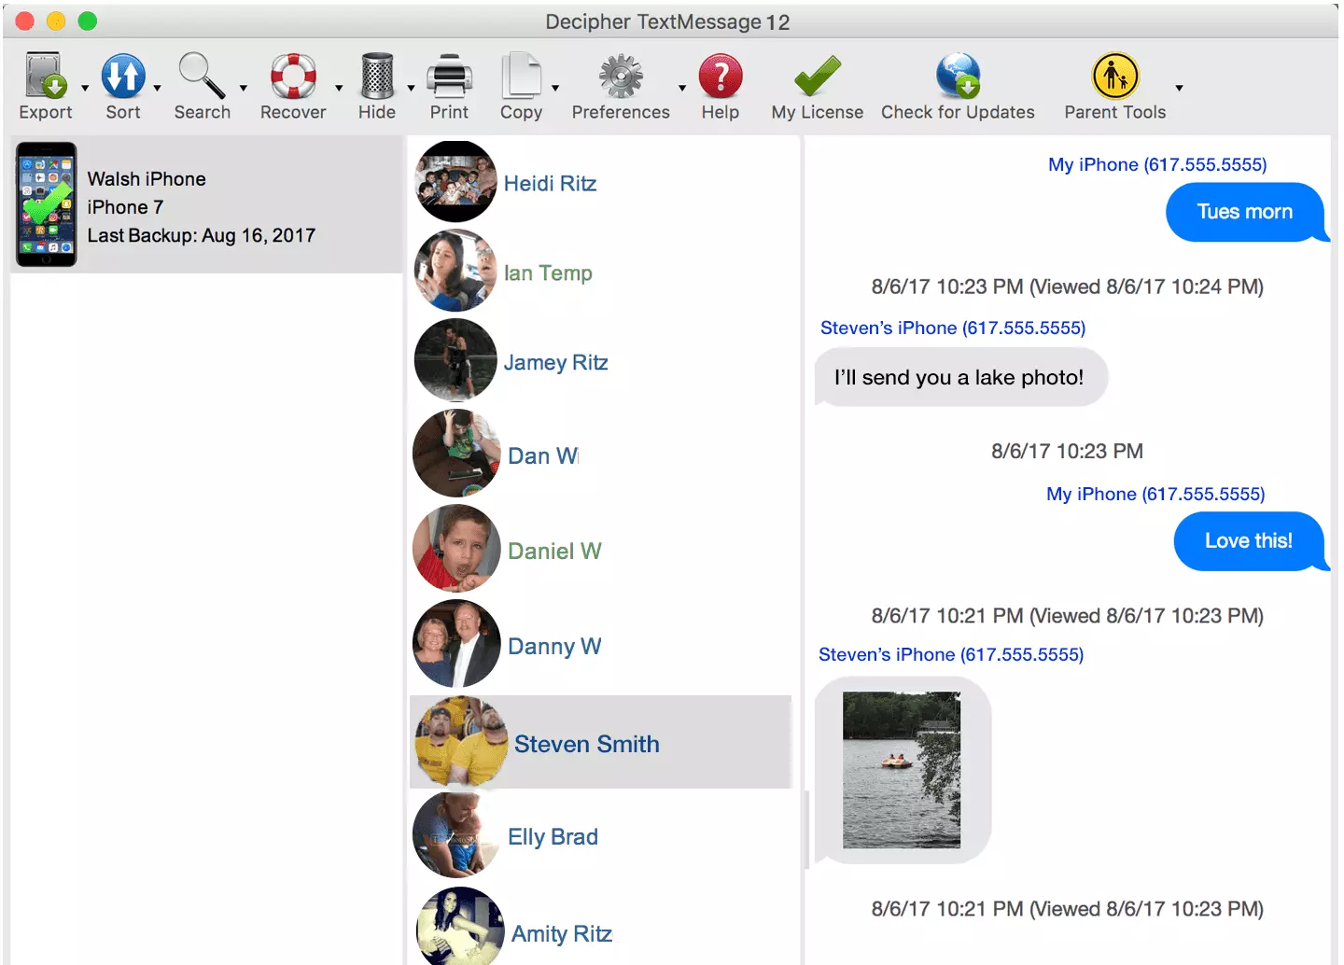Select Danny W contact
Image resolution: width=1344 pixels, height=965 pixels.
pos(601,646)
